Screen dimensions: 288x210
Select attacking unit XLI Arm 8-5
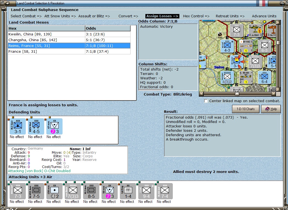pyautogui.click(x=91, y=191)
